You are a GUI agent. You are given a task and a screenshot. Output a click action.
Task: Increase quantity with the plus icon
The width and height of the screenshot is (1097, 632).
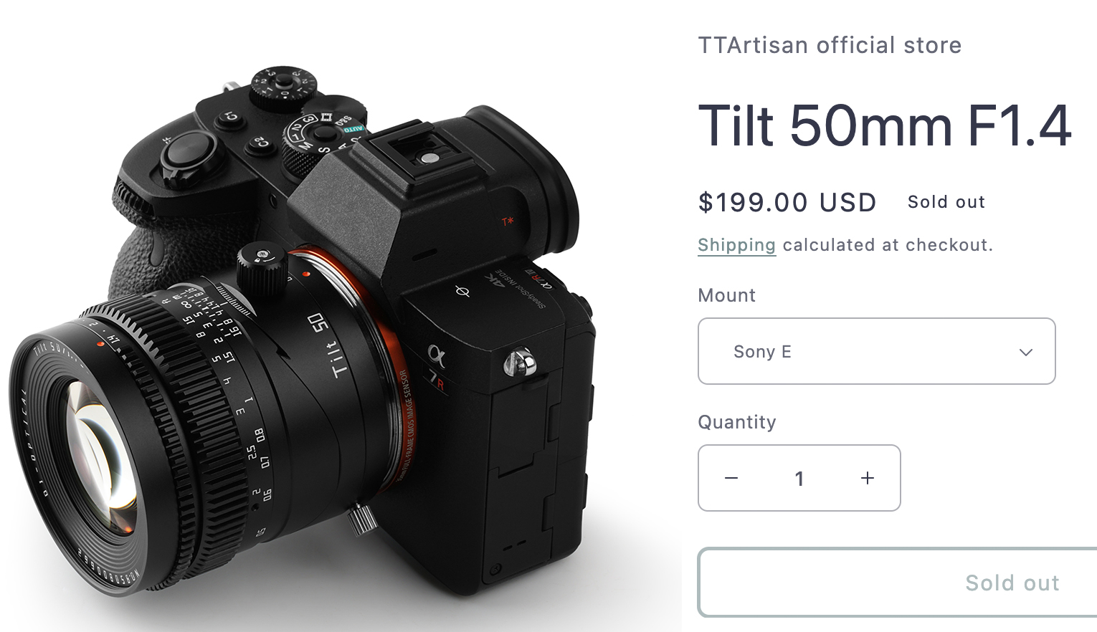coord(868,478)
